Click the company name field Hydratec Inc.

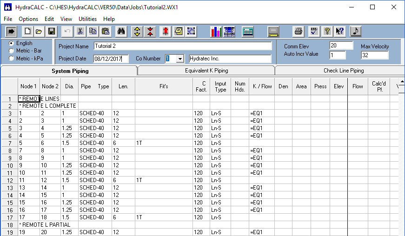(x=230, y=59)
